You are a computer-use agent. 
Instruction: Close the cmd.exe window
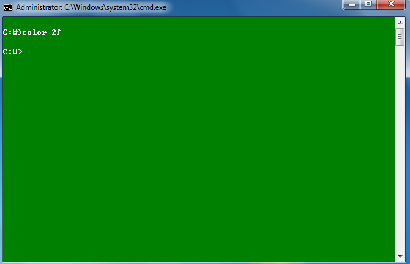pos(391,4)
